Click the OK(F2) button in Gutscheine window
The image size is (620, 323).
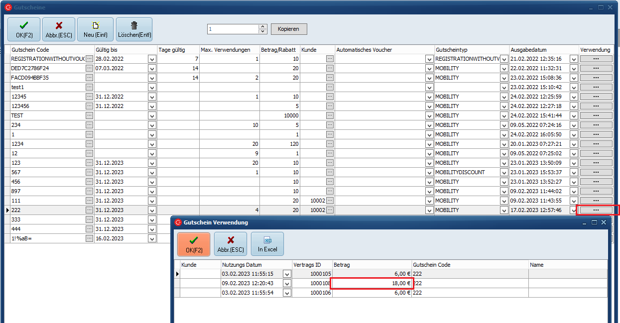coord(23,29)
